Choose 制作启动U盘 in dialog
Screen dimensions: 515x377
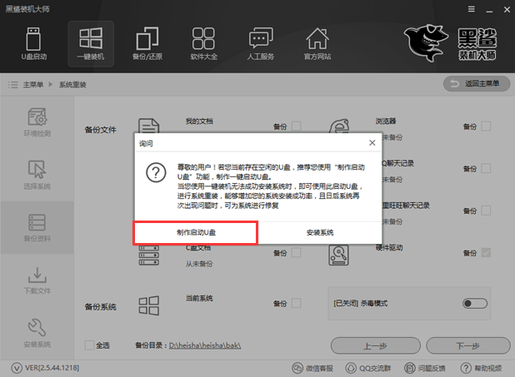click(196, 233)
